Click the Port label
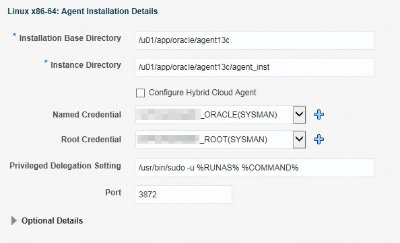Viewport: 400px width, 243px height. [113, 193]
